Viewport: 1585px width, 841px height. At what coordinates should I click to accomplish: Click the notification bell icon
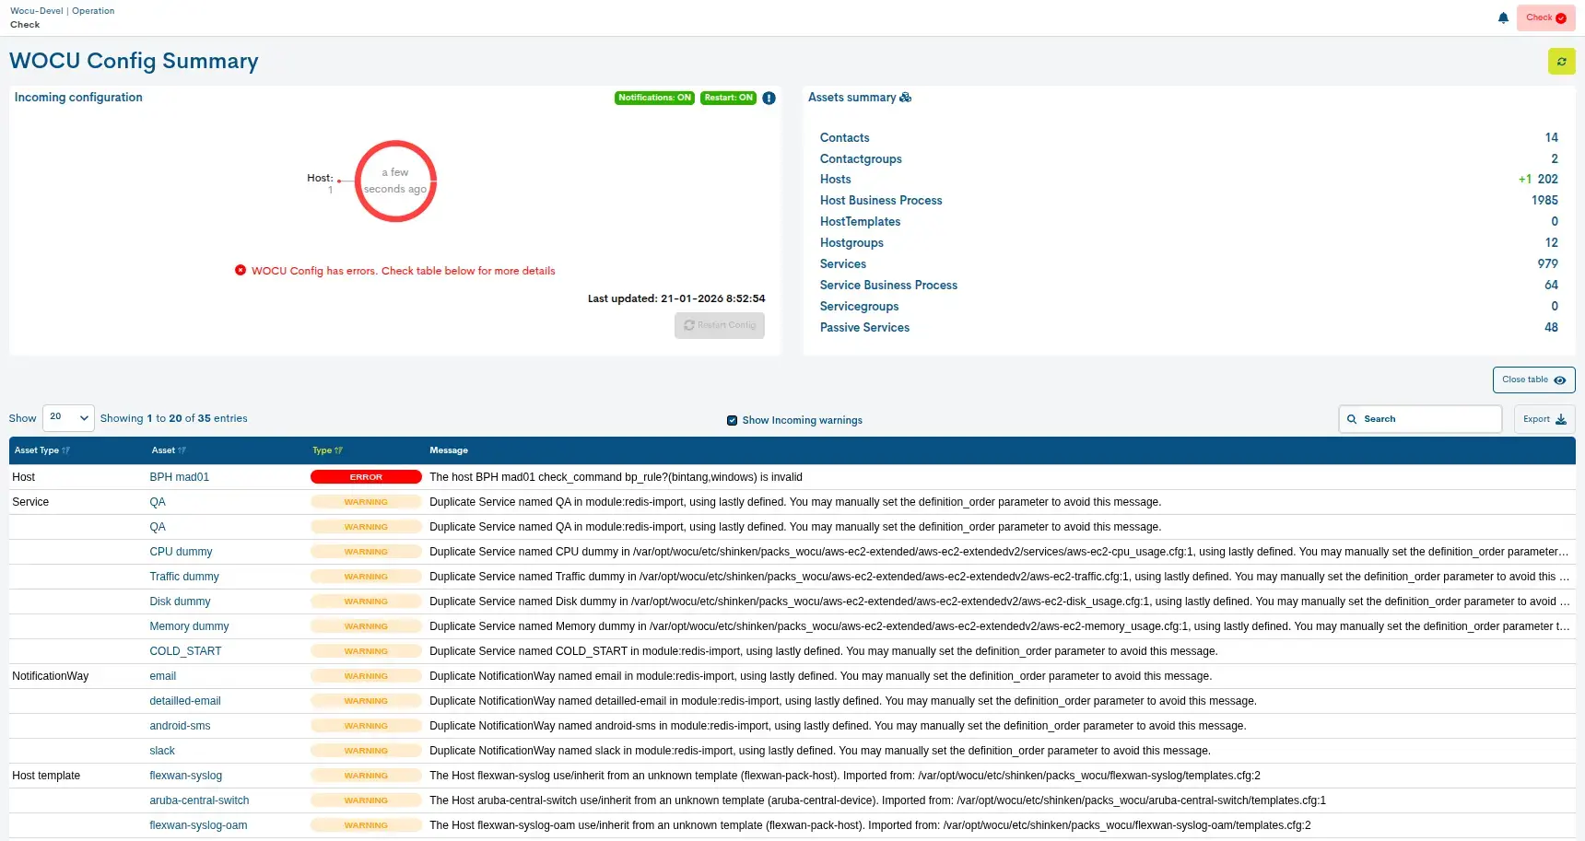pyautogui.click(x=1503, y=18)
